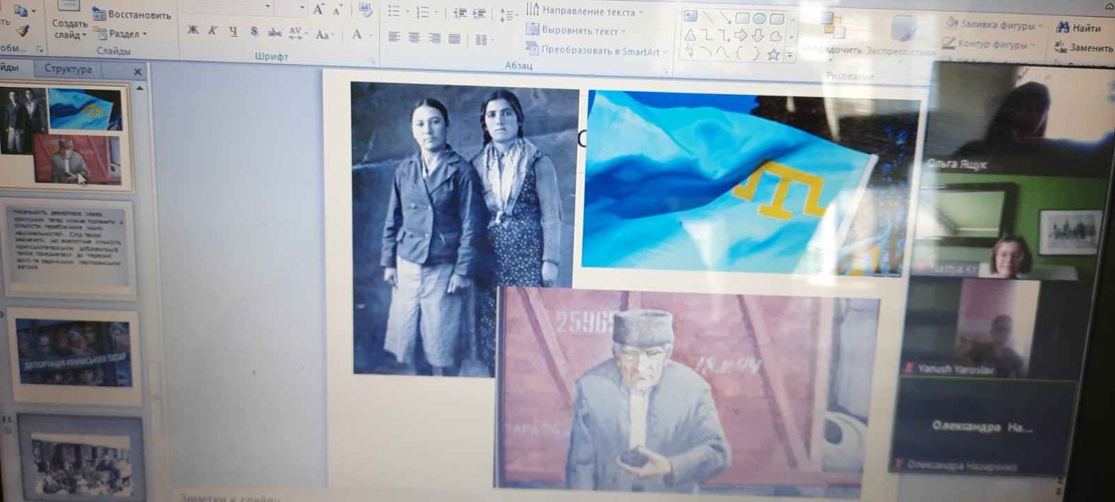Viewport: 1115px width, 502px height.
Task: Select the star shape from gallery
Action: point(773,55)
